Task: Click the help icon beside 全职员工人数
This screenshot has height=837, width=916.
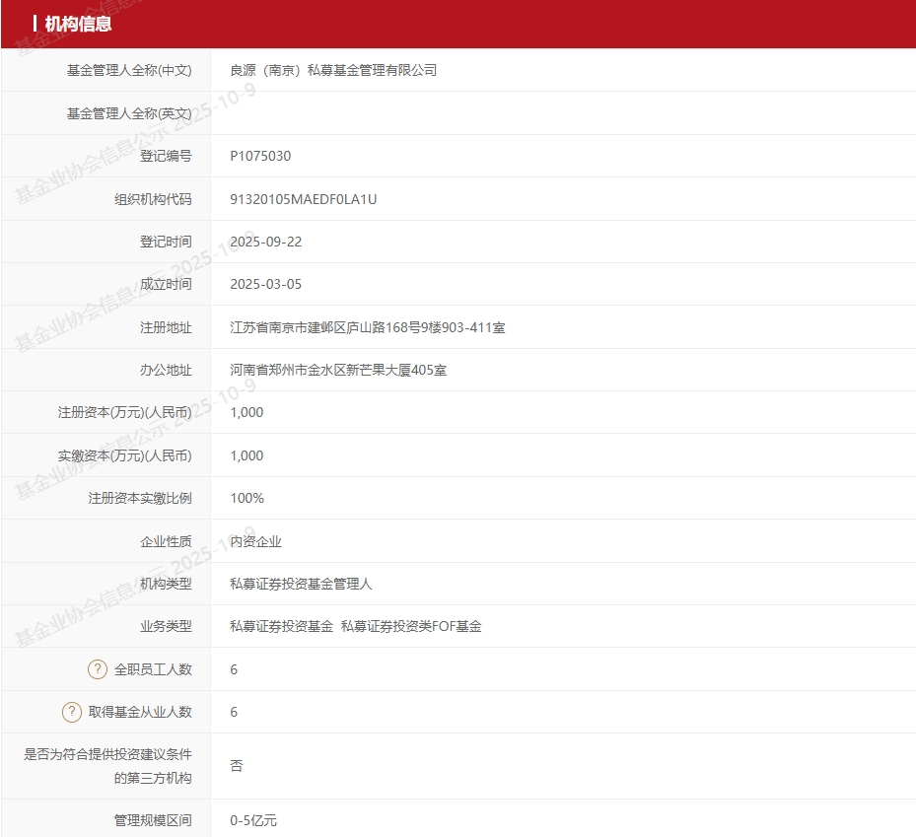Action: 98,669
